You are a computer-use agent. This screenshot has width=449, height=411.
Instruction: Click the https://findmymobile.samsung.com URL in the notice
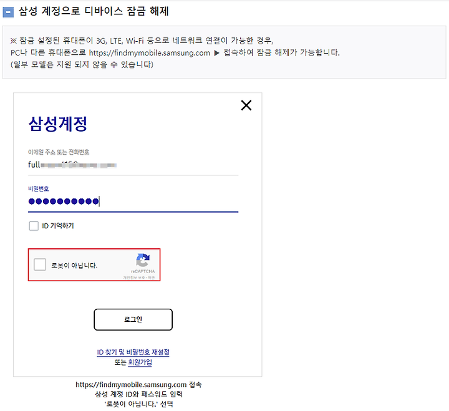149,53
